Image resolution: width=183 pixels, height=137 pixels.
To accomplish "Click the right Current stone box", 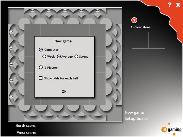I will [157, 40].
